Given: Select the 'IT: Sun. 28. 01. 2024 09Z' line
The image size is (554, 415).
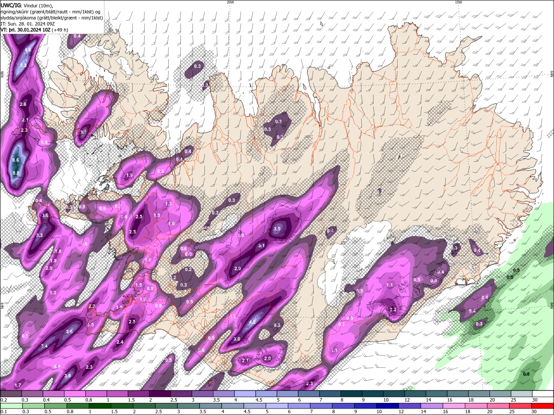Looking at the screenshot, I should click(28, 24).
